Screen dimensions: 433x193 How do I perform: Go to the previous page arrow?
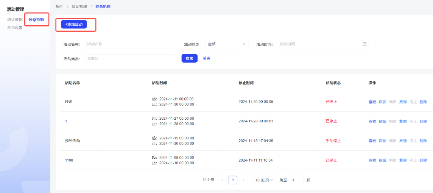(x=222, y=180)
